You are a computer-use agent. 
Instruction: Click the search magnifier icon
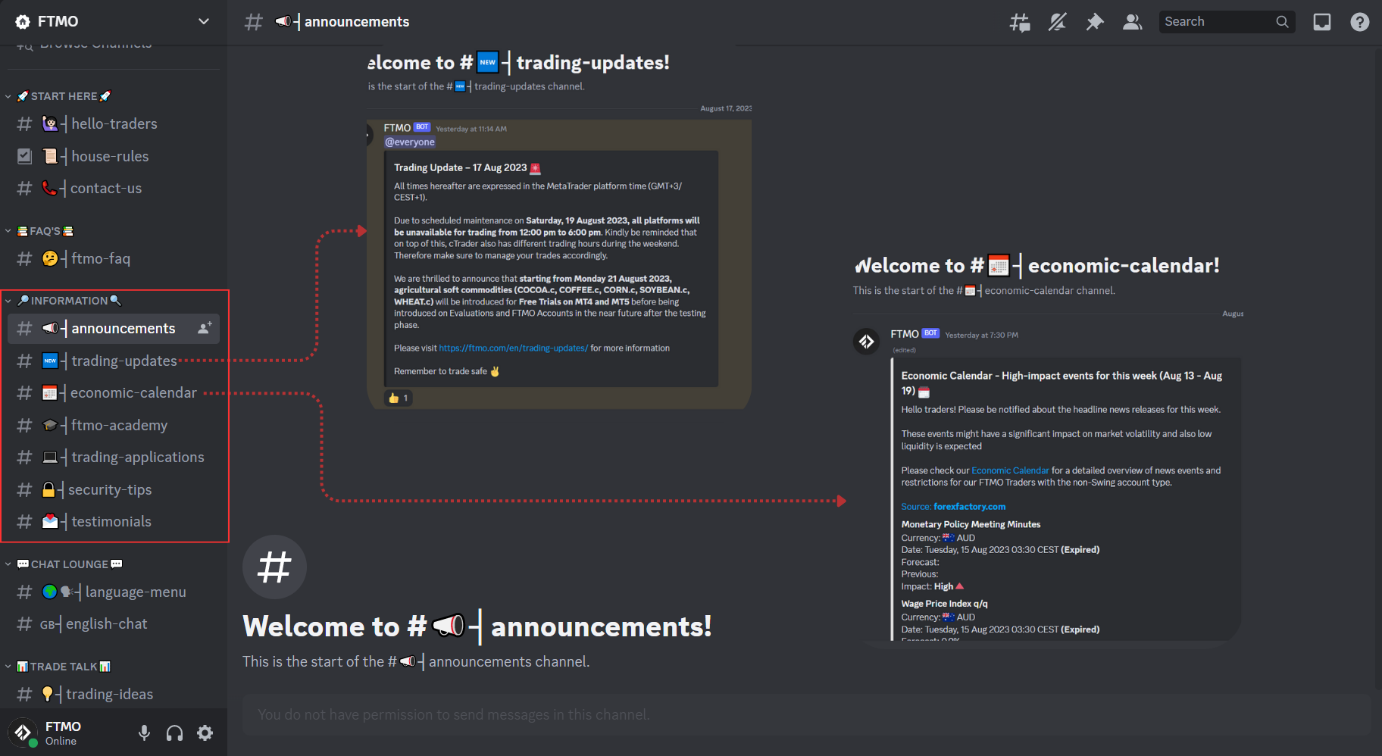[x=1282, y=22]
